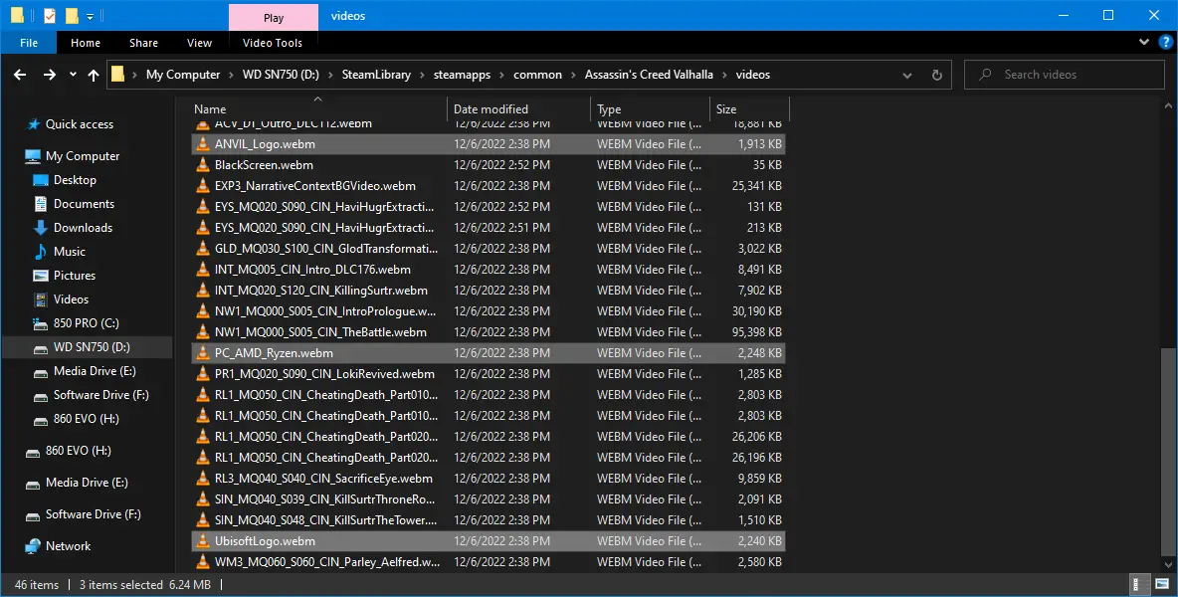The image size is (1178, 597).
Task: Click the Properties quick access icon
Action: pos(50,16)
